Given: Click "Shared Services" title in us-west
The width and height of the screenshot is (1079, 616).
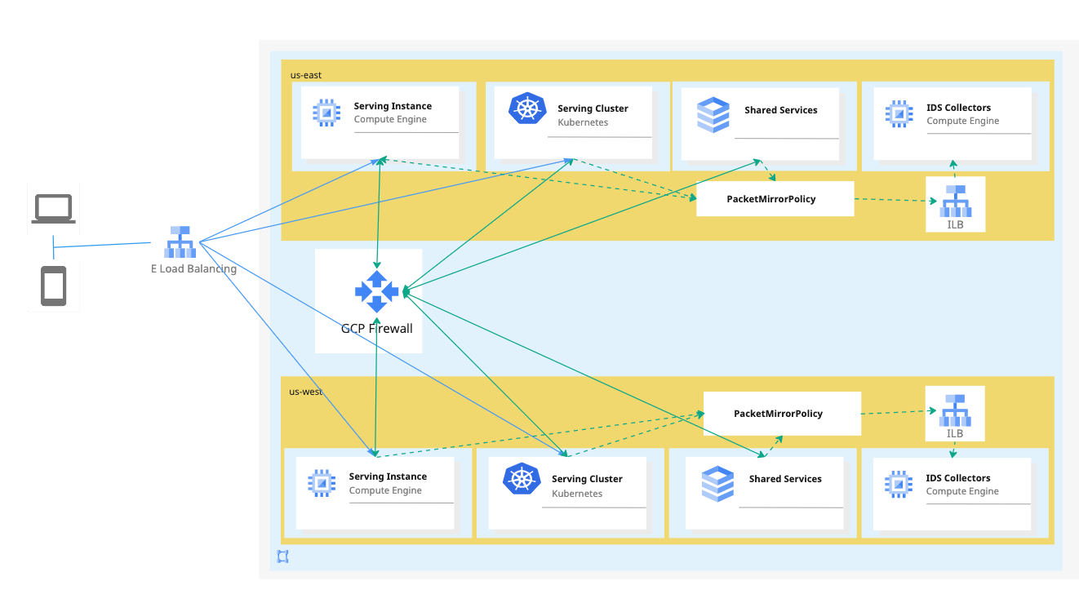Looking at the screenshot, I should tap(785, 480).
